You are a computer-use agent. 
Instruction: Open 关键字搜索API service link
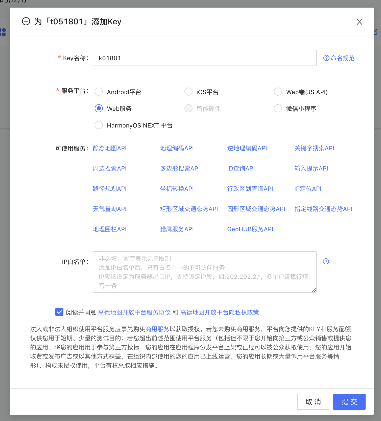(314, 148)
